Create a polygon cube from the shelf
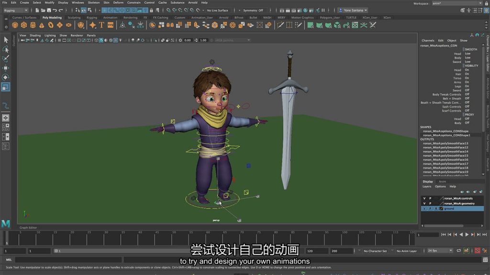This screenshot has height=275, width=490. coord(24,25)
